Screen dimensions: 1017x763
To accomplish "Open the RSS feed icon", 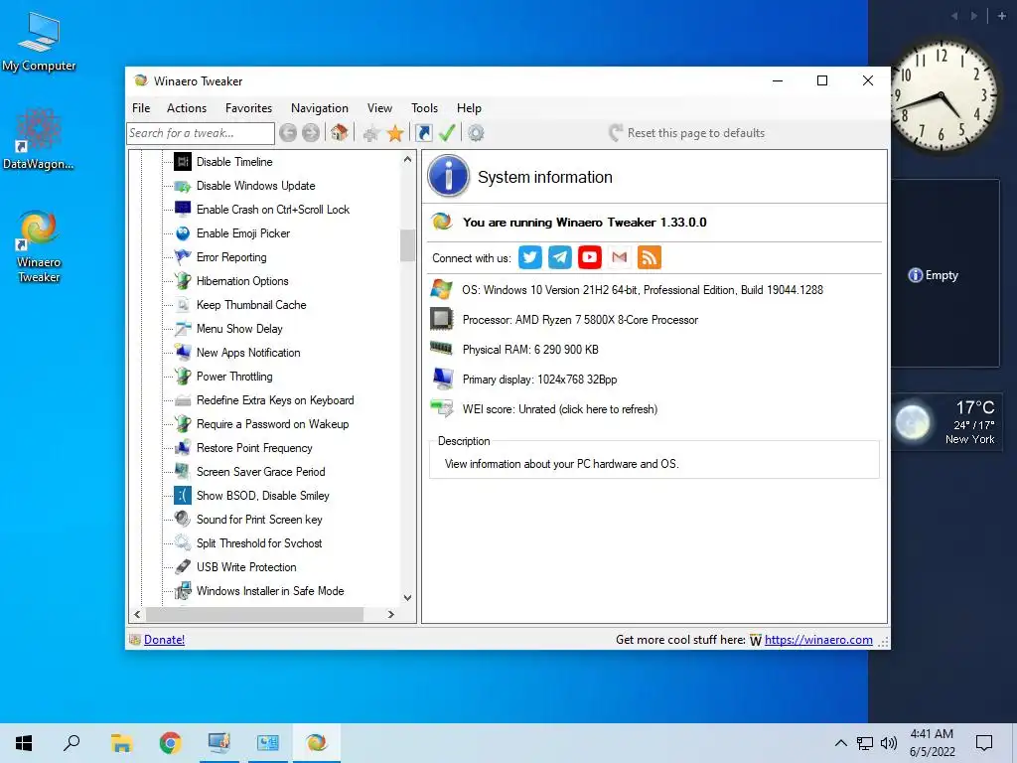I will coord(650,257).
